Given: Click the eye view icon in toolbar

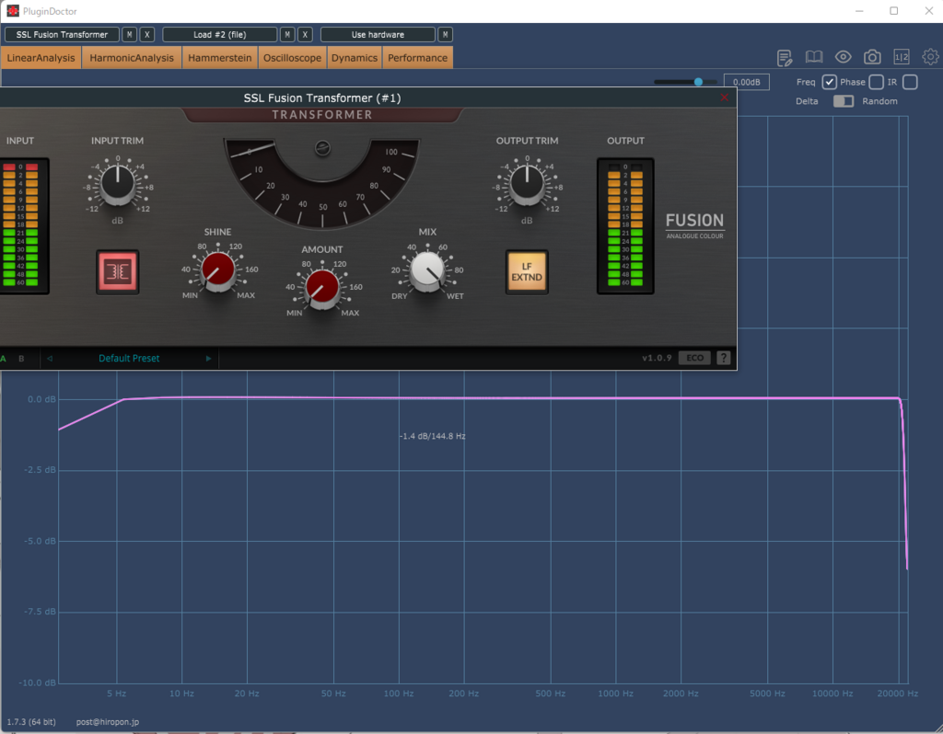Looking at the screenshot, I should coord(844,57).
